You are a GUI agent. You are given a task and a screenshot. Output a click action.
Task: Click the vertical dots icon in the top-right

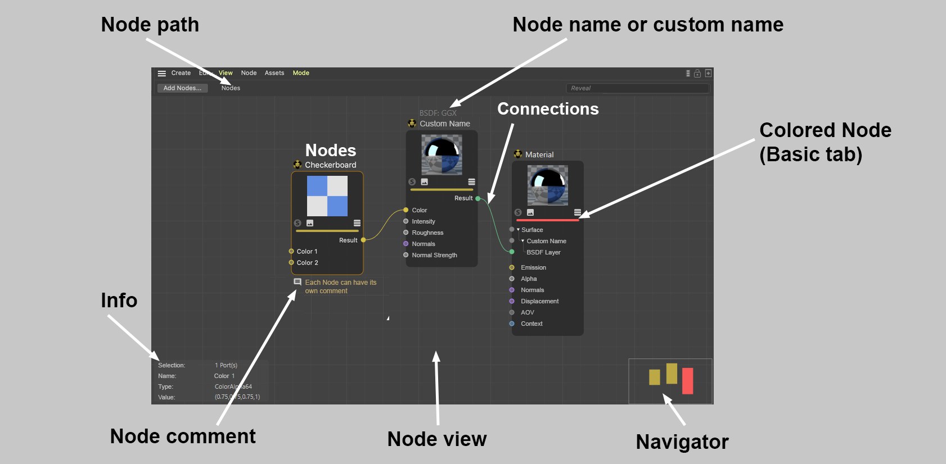[688, 73]
